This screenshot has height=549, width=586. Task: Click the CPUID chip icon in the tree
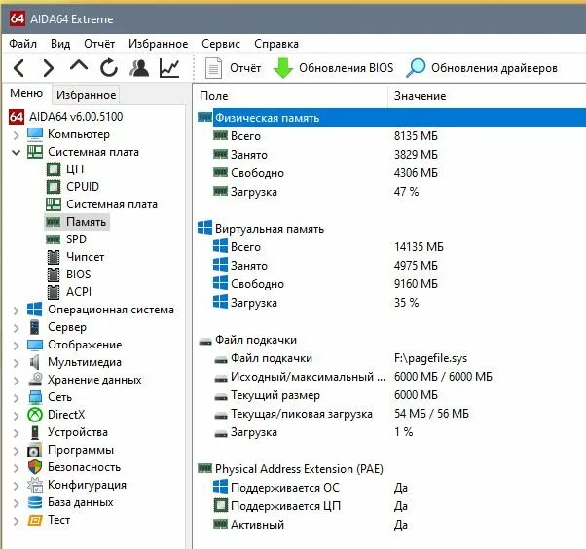54,187
